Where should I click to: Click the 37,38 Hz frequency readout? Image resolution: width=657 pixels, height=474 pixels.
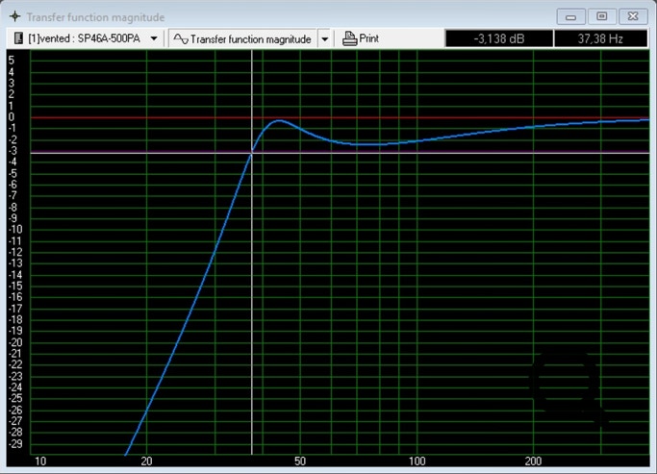(600, 39)
